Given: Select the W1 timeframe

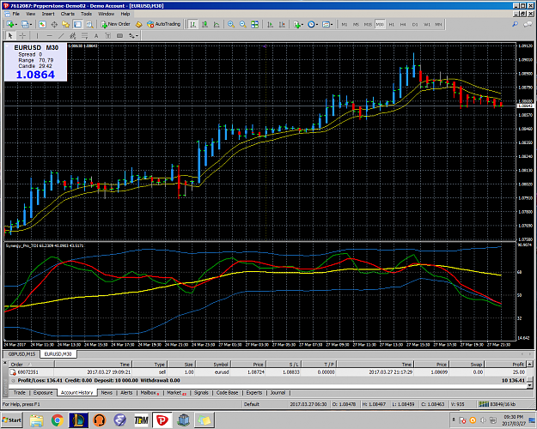Looking at the screenshot, I should point(427,24).
